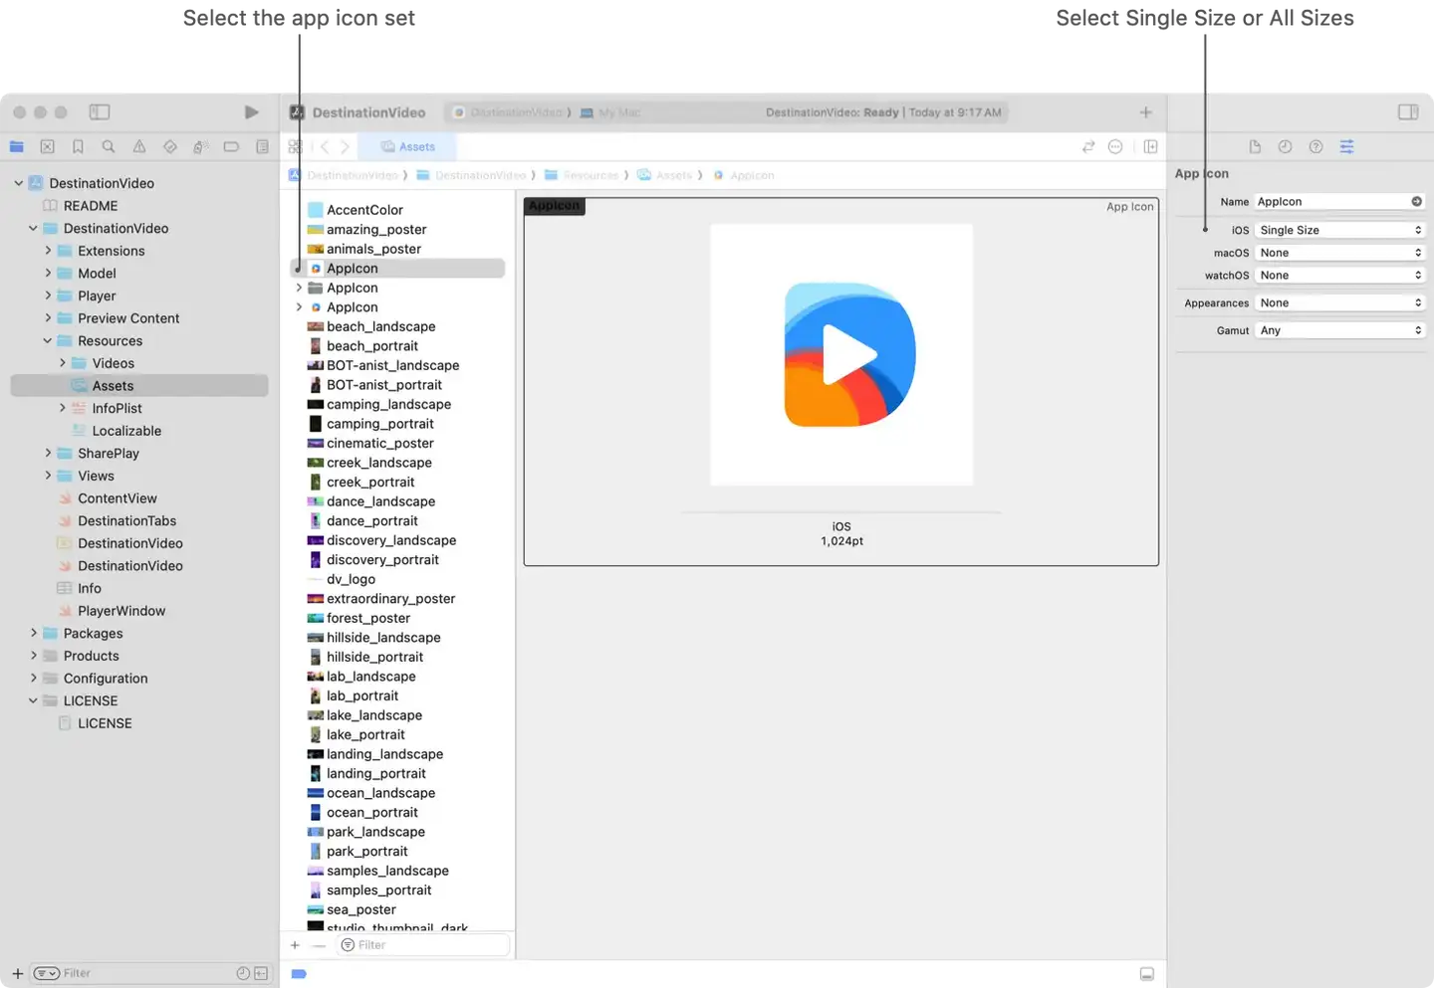This screenshot has height=988, width=1434.
Task: Toggle the debug area at bottom right
Action: click(1147, 974)
